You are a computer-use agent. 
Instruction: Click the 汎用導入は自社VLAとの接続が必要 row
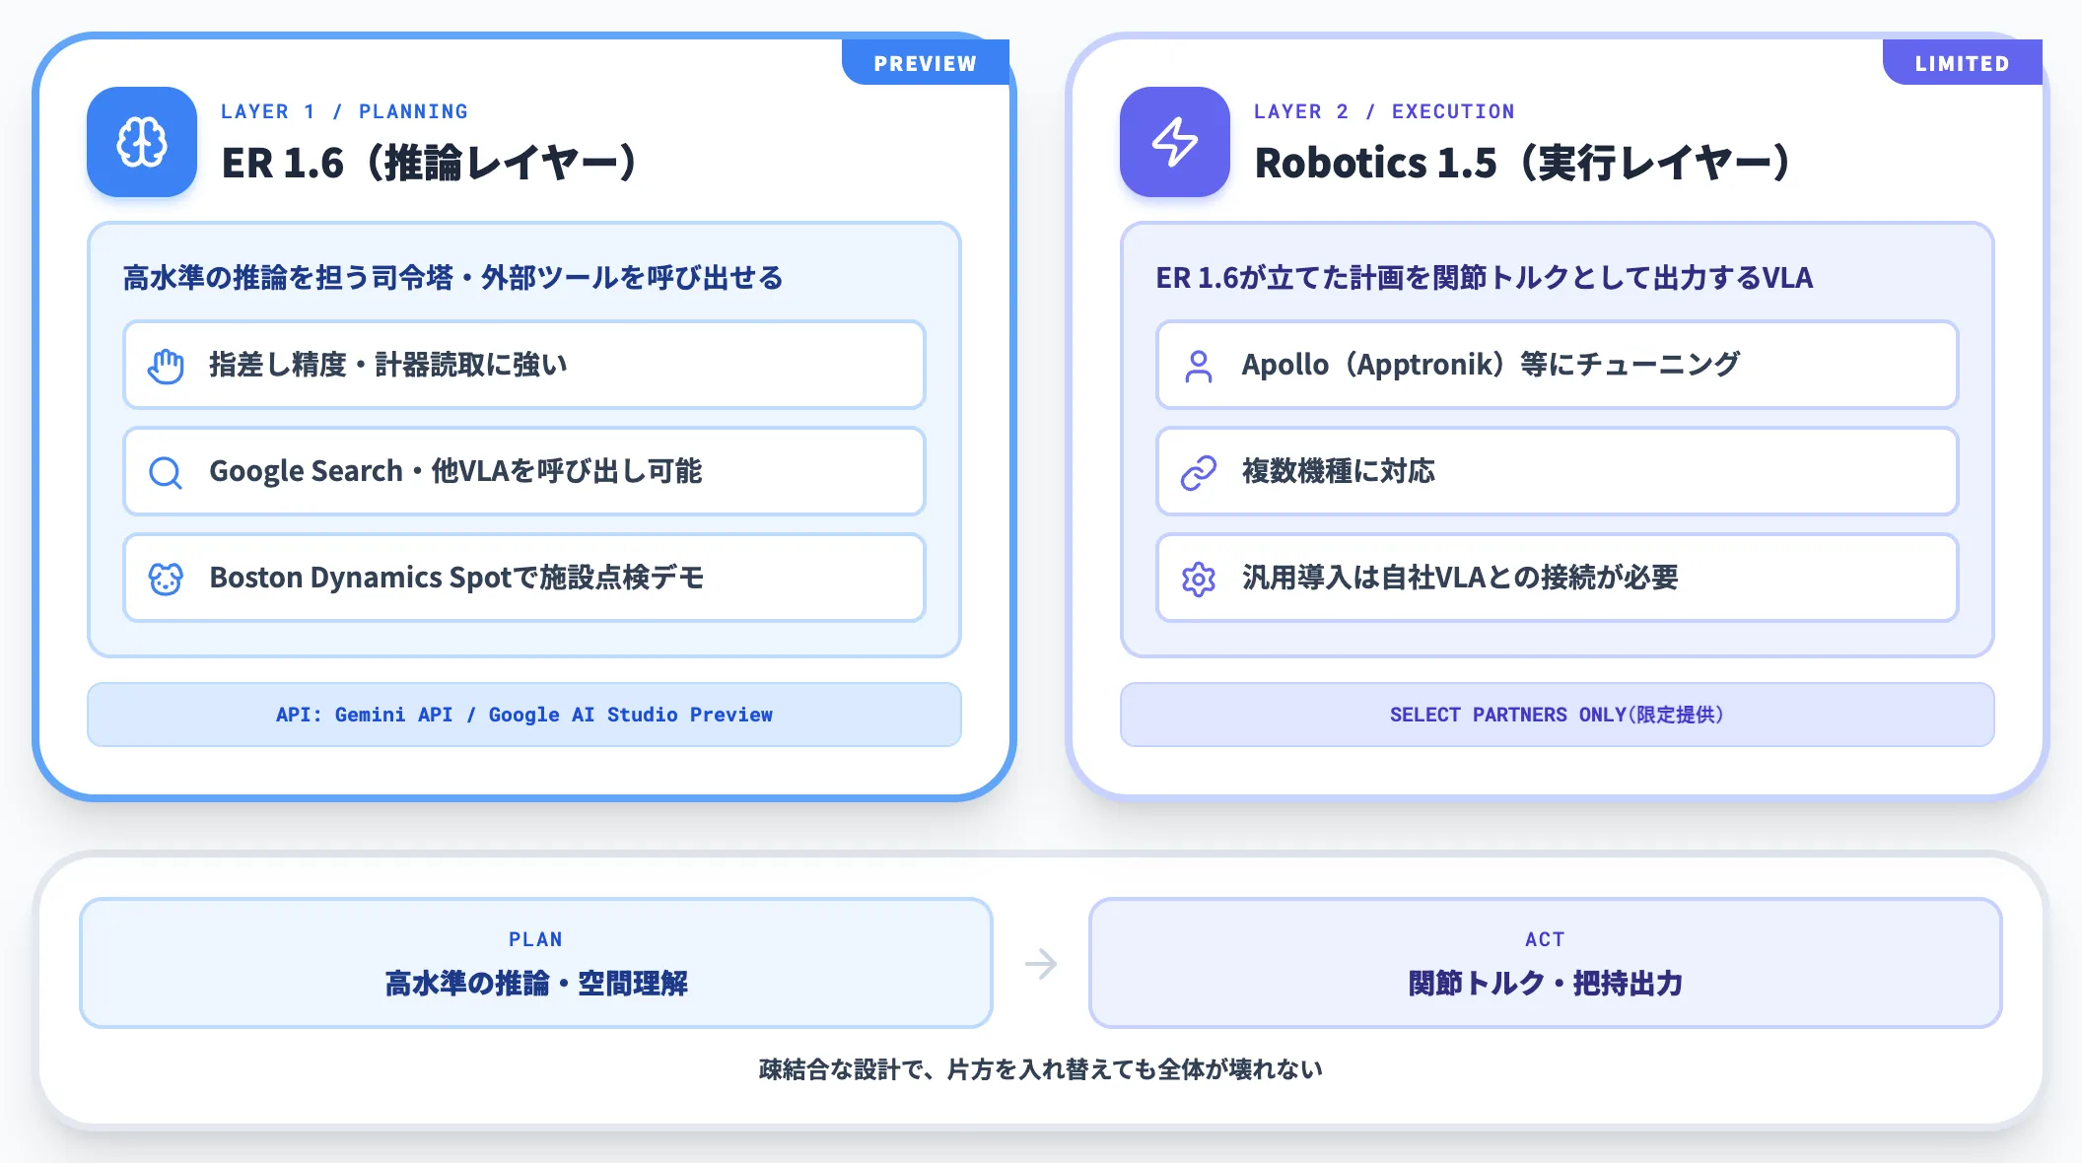pyautogui.click(x=1558, y=578)
